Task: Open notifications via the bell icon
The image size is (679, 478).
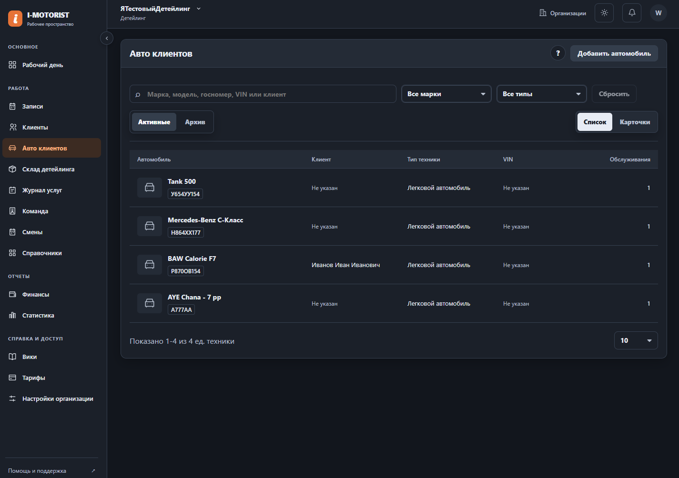Action: [x=632, y=13]
